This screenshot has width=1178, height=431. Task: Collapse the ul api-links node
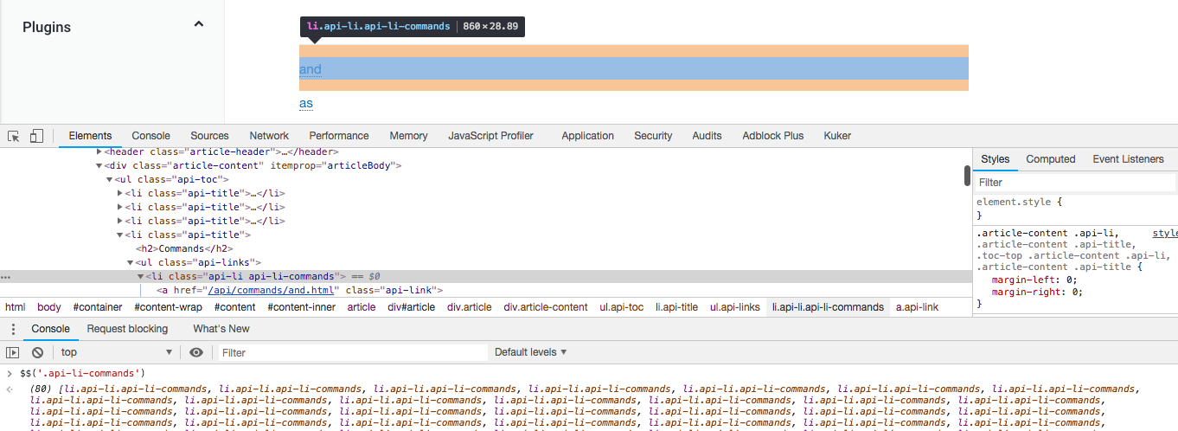pyautogui.click(x=131, y=262)
